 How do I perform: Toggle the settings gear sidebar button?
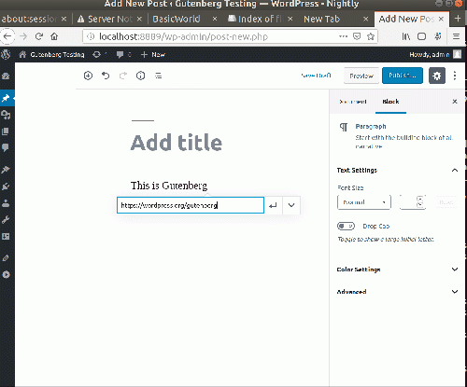pyautogui.click(x=437, y=76)
